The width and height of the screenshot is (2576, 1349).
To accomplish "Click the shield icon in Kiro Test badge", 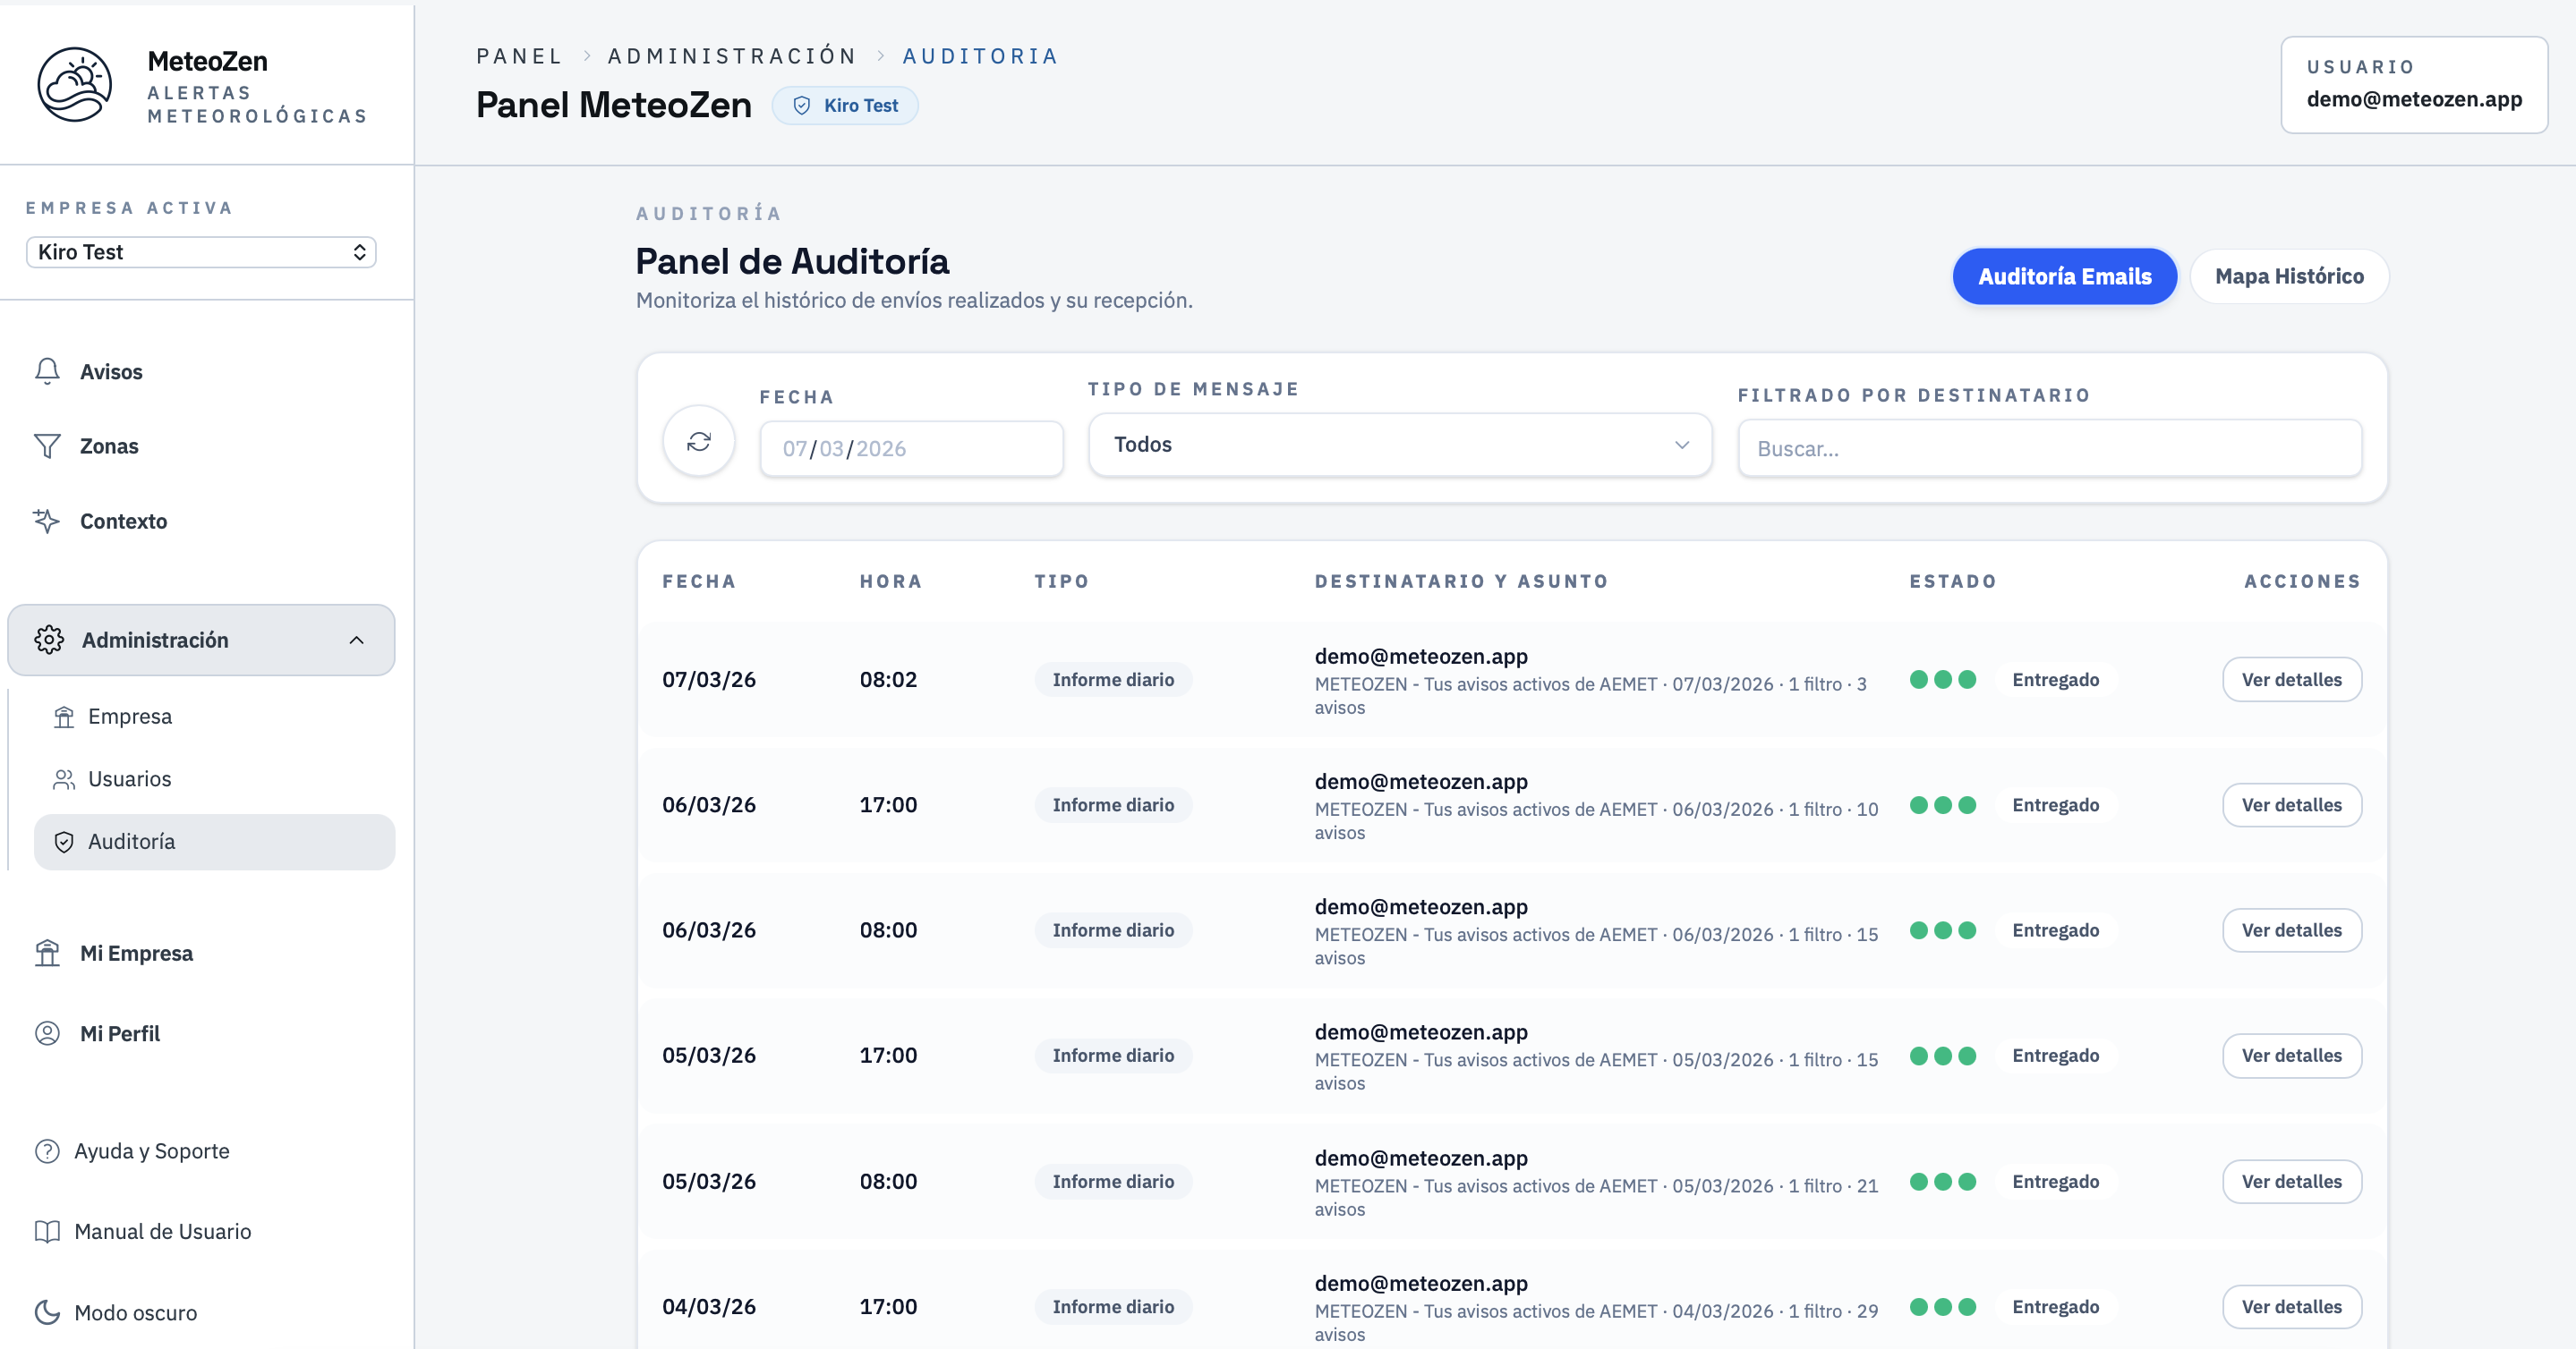I will [802, 105].
